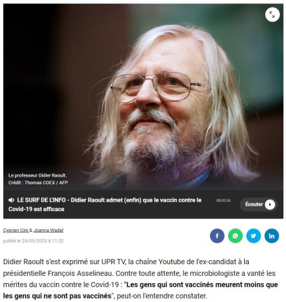Image resolution: width=286 pixels, height=302 pixels.
Task: Expand the article photo to fullscreen
Action: [x=273, y=15]
